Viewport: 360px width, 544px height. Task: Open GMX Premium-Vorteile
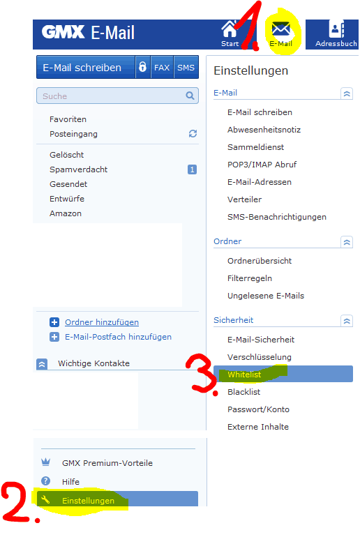[x=107, y=463]
